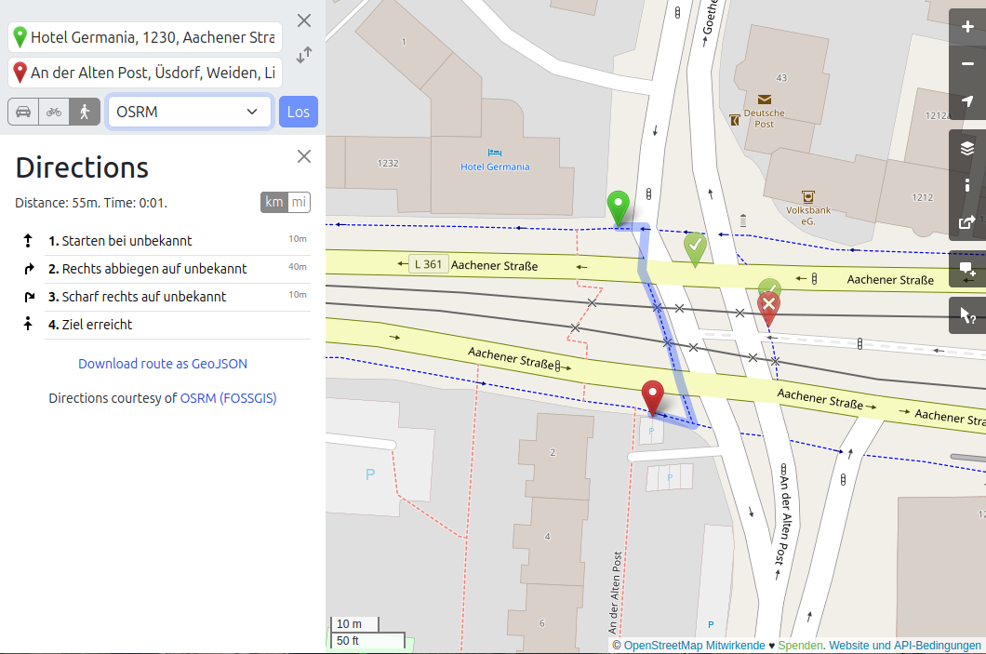Click the green start marker on map

pos(619,208)
